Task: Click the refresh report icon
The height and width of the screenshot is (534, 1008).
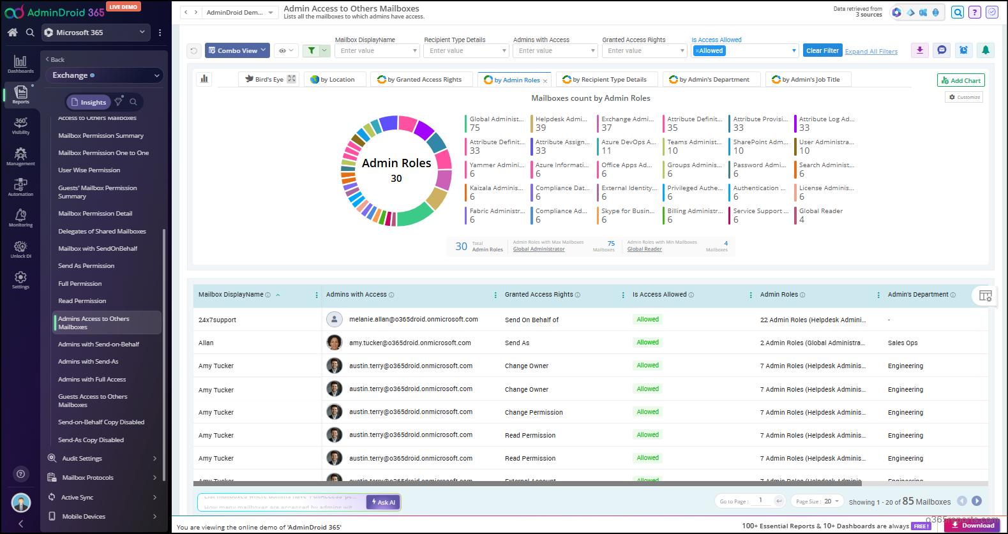Action: coord(194,50)
